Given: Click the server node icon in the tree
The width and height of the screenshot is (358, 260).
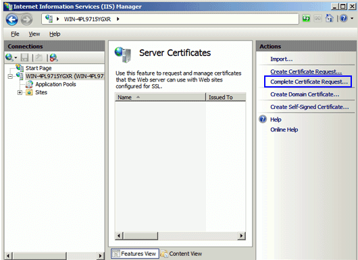Looking at the screenshot, I should point(20,75).
